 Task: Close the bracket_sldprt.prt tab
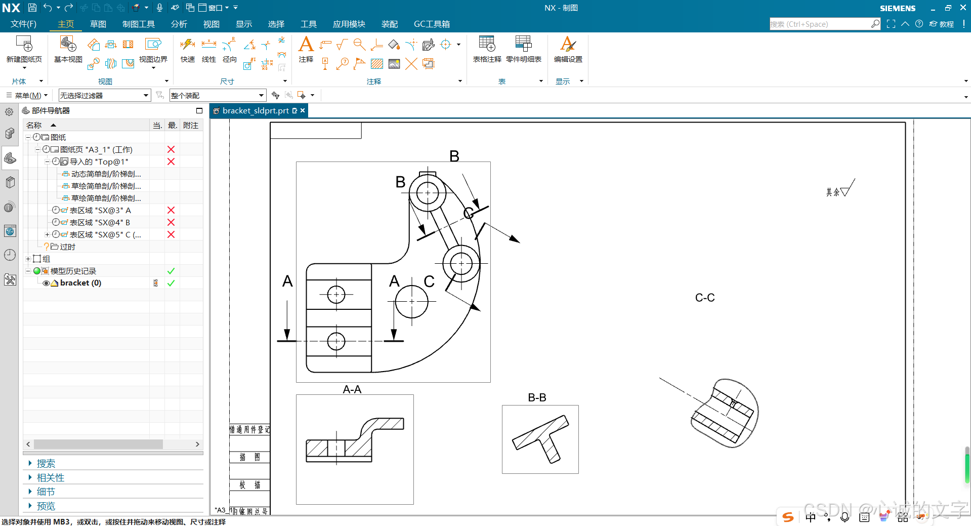coord(303,110)
